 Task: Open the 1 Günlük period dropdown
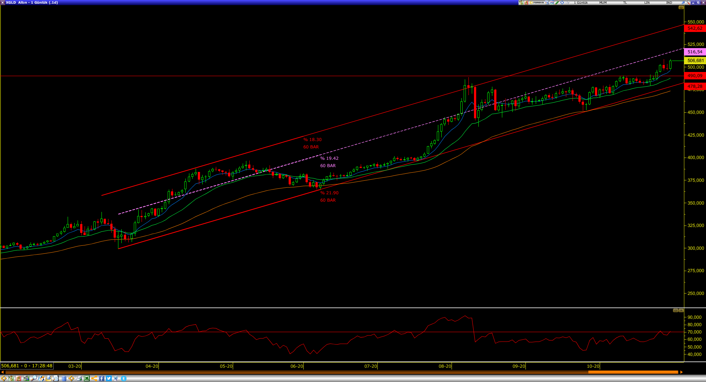pos(581,3)
